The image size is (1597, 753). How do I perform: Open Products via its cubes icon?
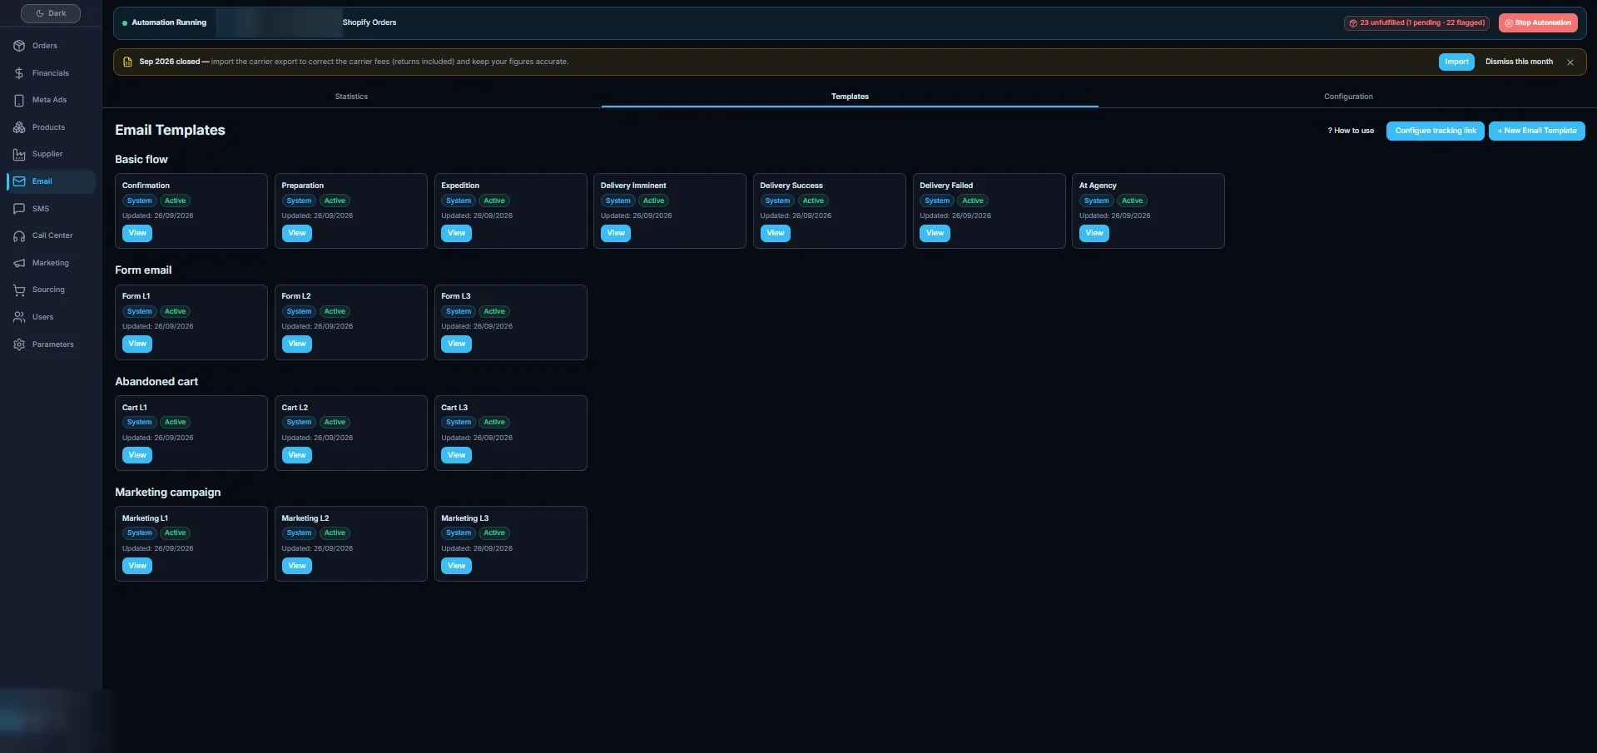(x=19, y=127)
